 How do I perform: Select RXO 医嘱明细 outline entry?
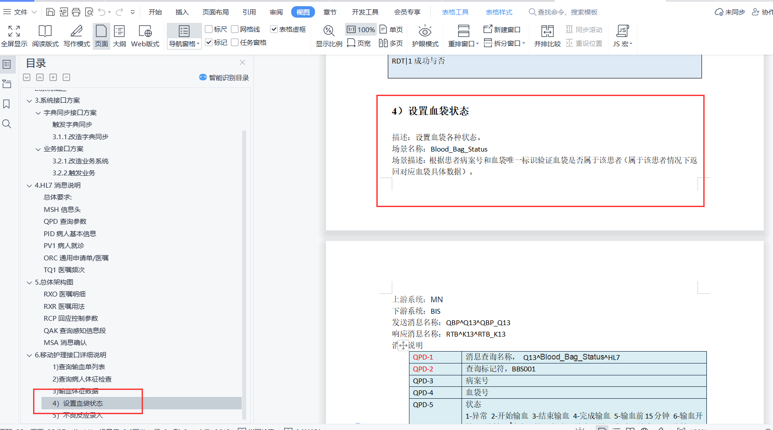(64, 294)
